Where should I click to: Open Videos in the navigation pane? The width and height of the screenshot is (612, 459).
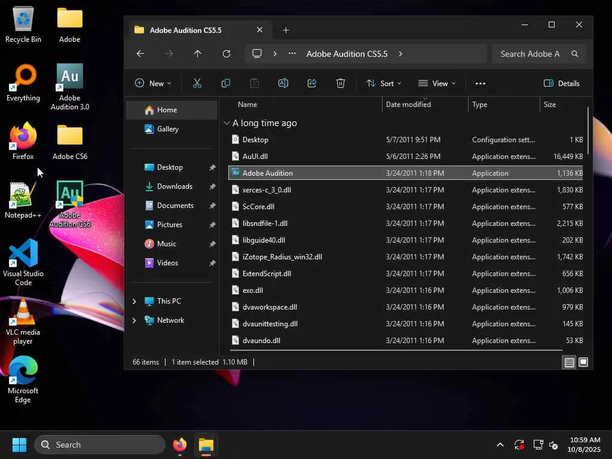tap(172, 263)
